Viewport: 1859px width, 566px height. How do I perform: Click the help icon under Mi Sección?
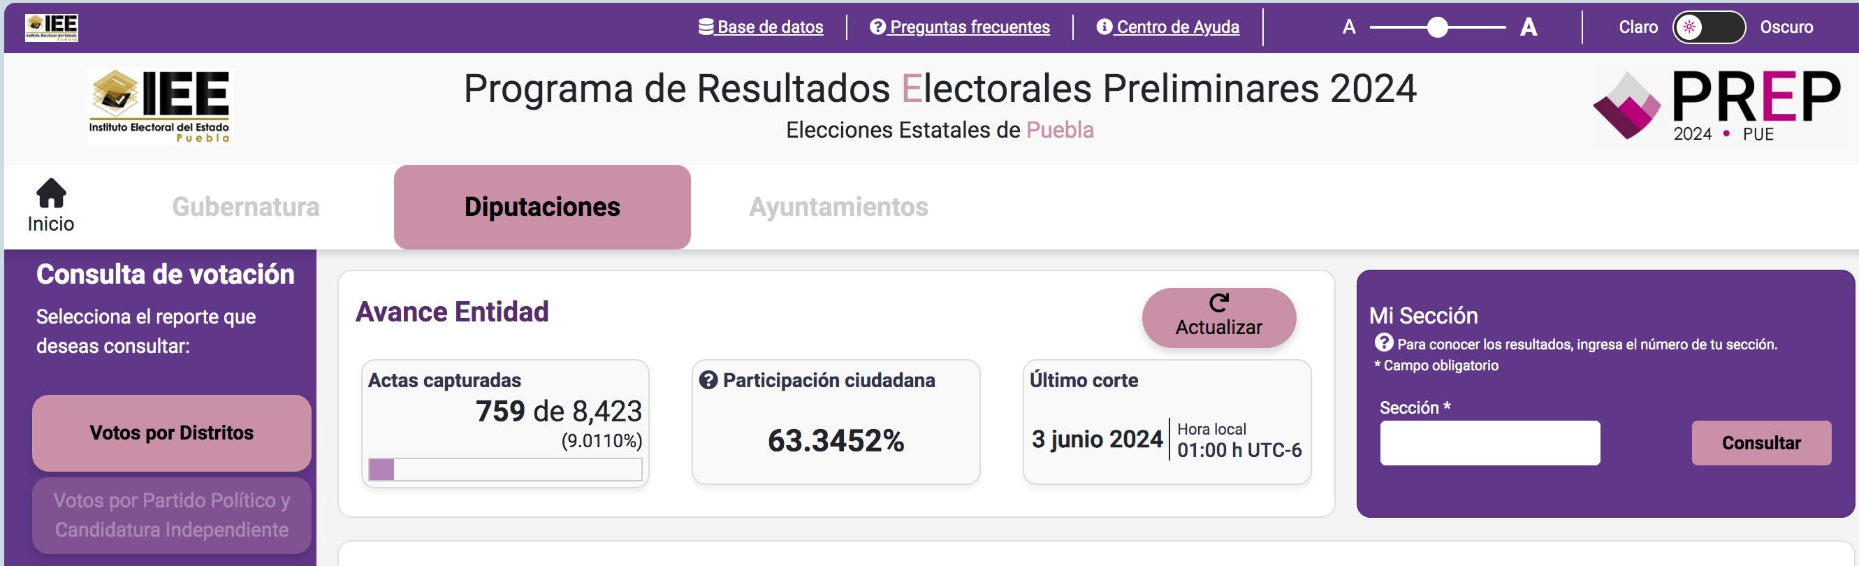[x=1384, y=342]
